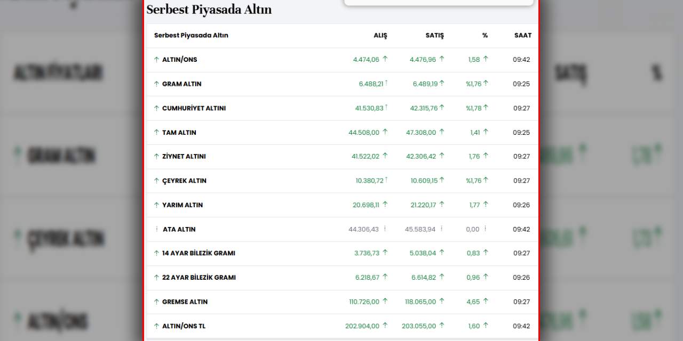Click the arrow next to TAM ALTIN buy price

click(x=385, y=132)
